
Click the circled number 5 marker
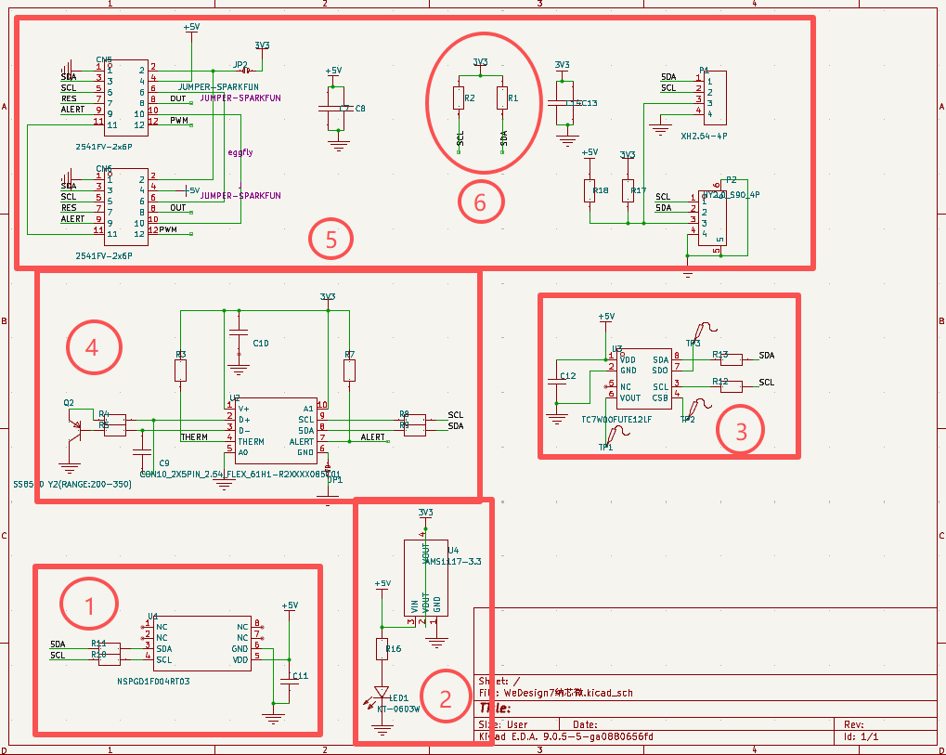point(330,240)
